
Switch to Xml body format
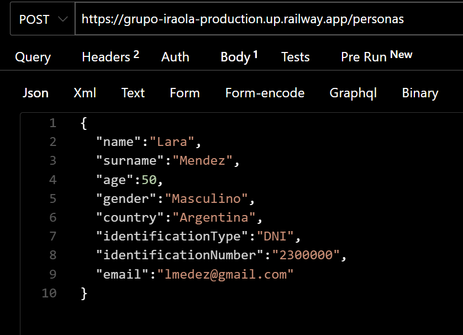point(85,93)
